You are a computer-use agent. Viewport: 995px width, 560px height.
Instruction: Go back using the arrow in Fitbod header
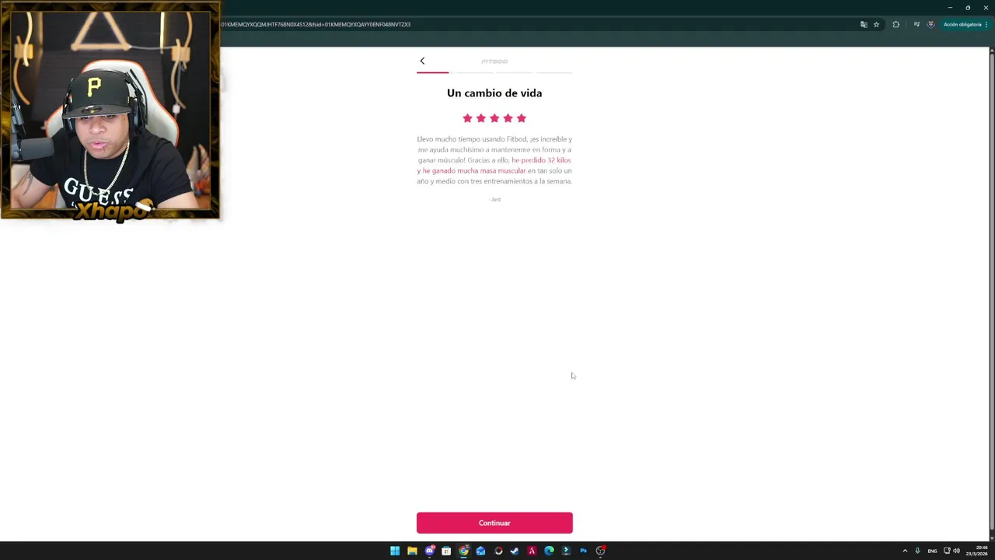(422, 61)
